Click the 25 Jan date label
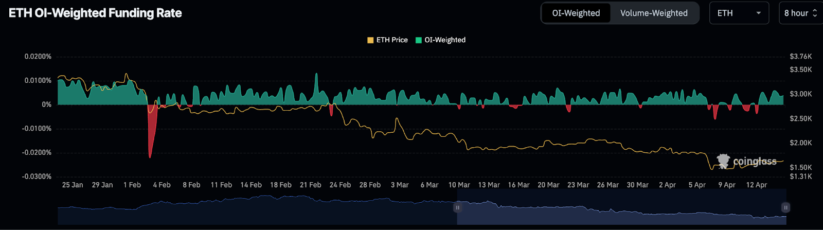Screen dimensions: 823x230 pyautogui.click(x=73, y=185)
